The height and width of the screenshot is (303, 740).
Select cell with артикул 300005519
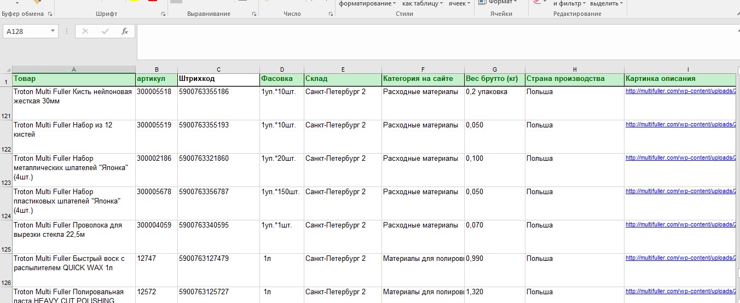[157, 136]
